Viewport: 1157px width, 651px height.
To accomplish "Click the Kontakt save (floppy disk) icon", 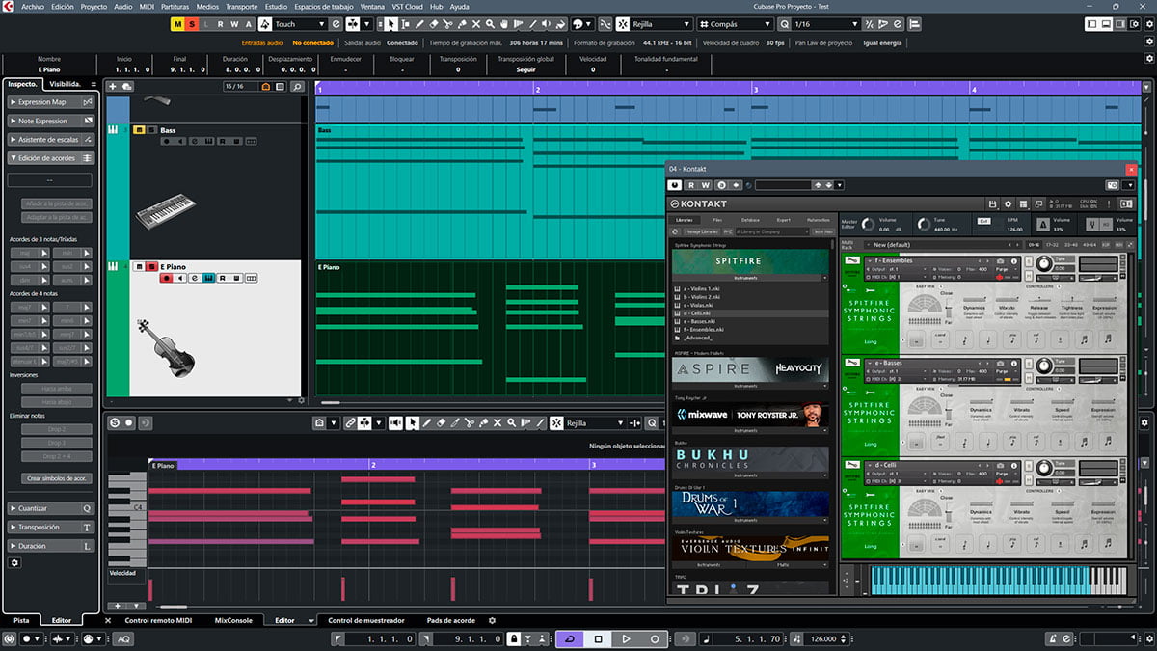I will [992, 204].
